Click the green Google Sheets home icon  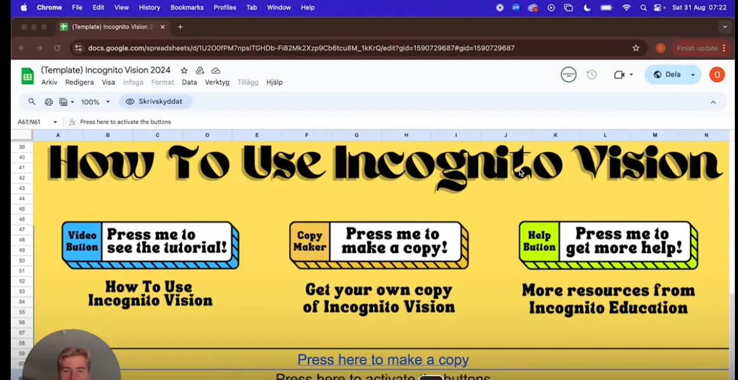pyautogui.click(x=27, y=75)
